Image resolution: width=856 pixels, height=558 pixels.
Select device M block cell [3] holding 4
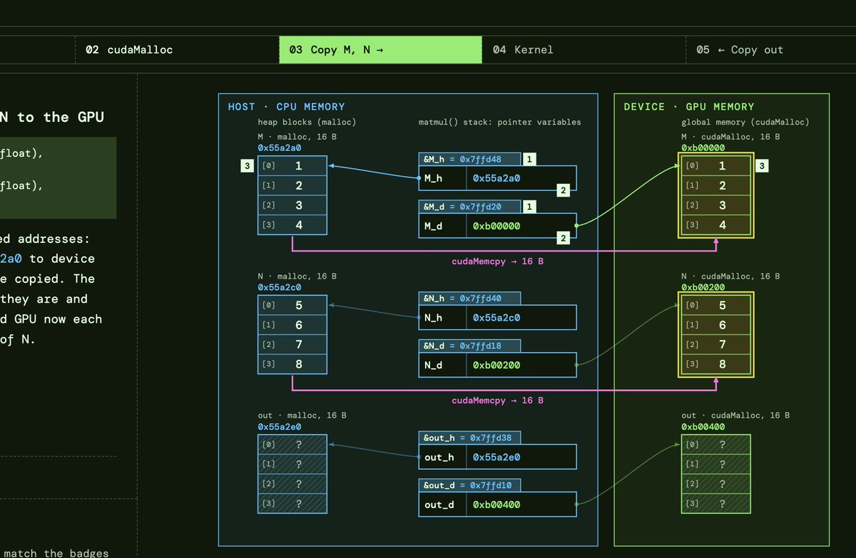click(716, 225)
